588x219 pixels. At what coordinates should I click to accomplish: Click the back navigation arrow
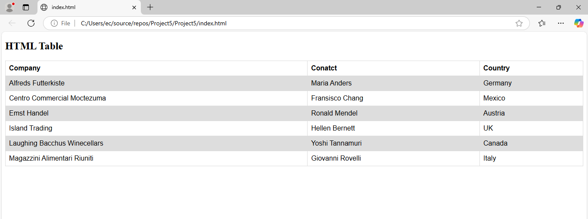12,23
